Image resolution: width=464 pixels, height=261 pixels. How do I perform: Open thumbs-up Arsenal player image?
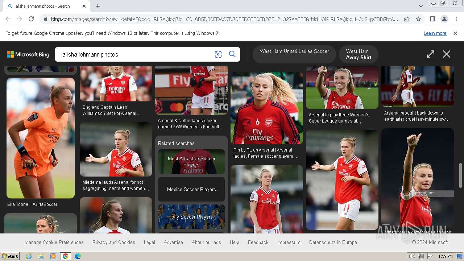point(418,177)
